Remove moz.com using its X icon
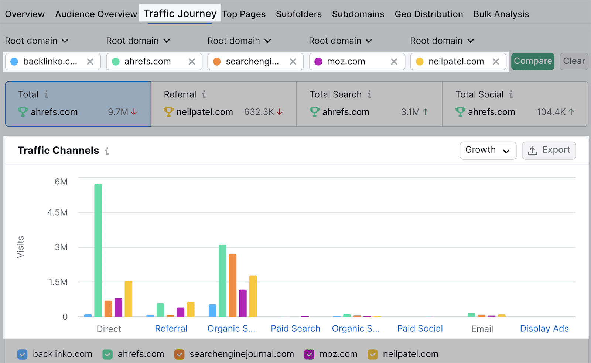This screenshot has width=591, height=363. [394, 62]
